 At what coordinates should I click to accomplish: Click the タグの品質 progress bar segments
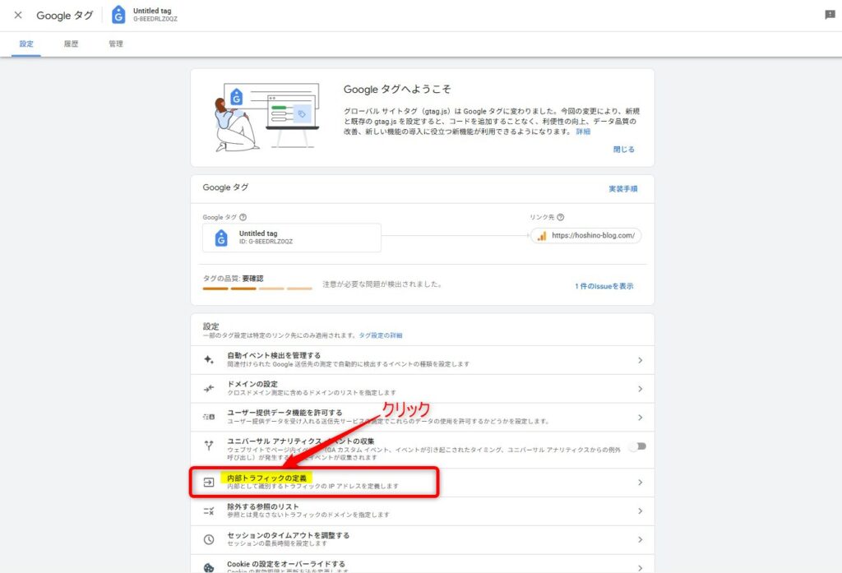pos(257,289)
